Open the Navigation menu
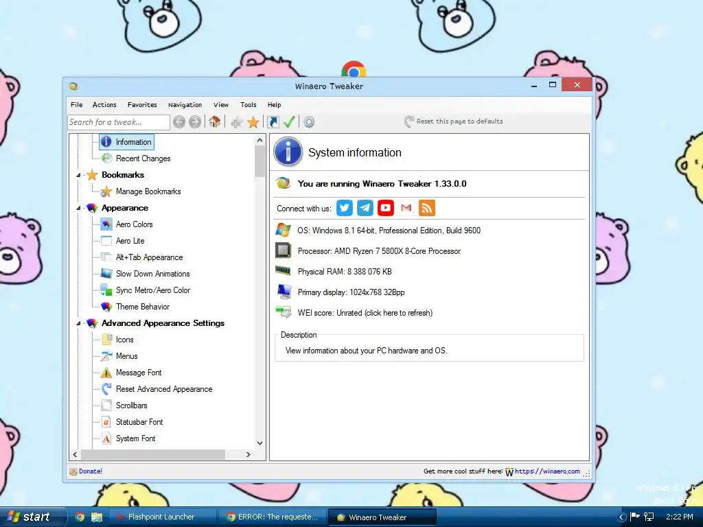This screenshot has width=703, height=527. point(185,104)
